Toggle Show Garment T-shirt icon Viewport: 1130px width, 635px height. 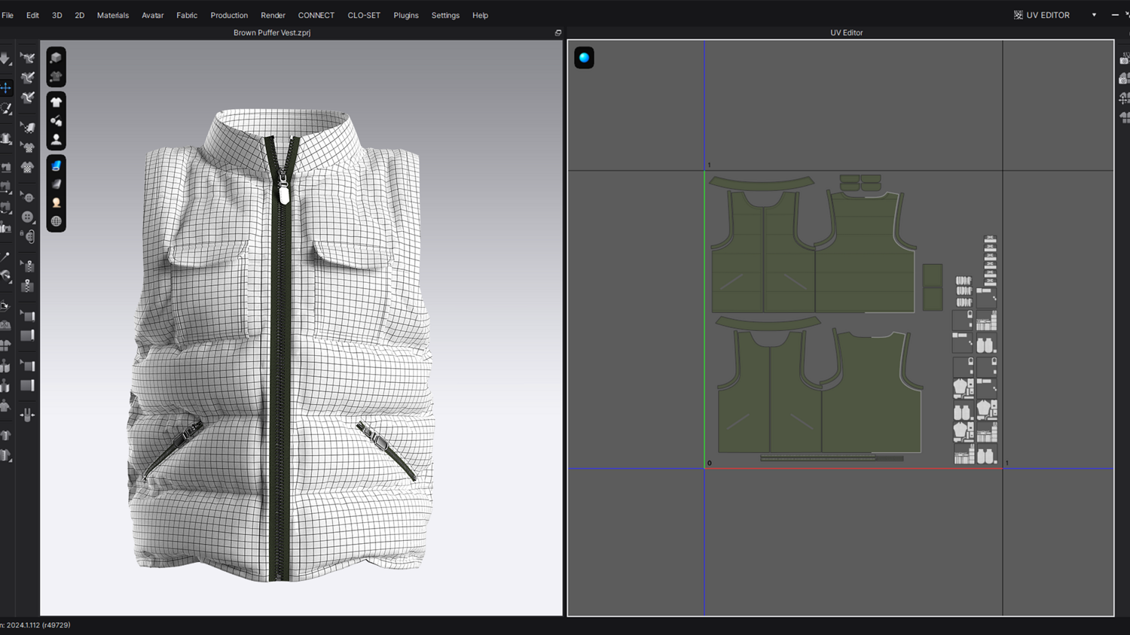click(56, 102)
